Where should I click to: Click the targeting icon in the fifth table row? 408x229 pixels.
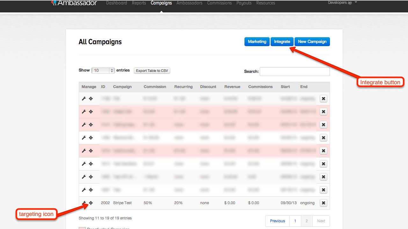tap(91, 151)
